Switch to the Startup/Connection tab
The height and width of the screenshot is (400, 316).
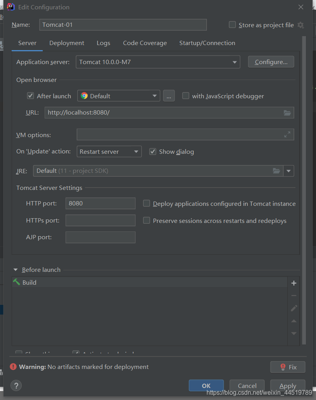pos(207,43)
